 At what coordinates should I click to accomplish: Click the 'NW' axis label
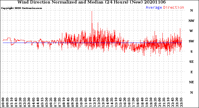pos(192,21)
